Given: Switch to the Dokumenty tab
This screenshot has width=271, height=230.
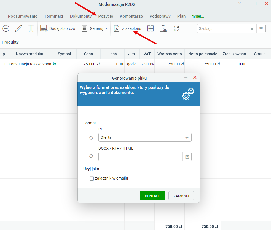Looking at the screenshot, I should tap(81, 16).
